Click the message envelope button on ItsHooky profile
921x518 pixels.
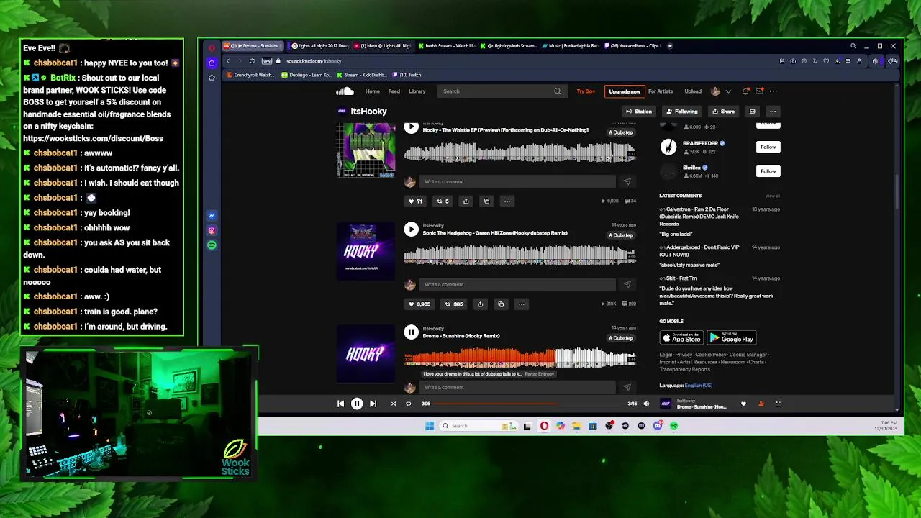coord(752,112)
